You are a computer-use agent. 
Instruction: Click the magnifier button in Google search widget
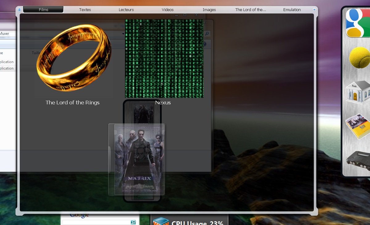point(133,222)
